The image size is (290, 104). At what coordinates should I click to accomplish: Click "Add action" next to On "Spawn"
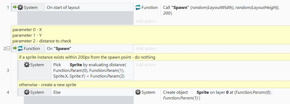146,49
